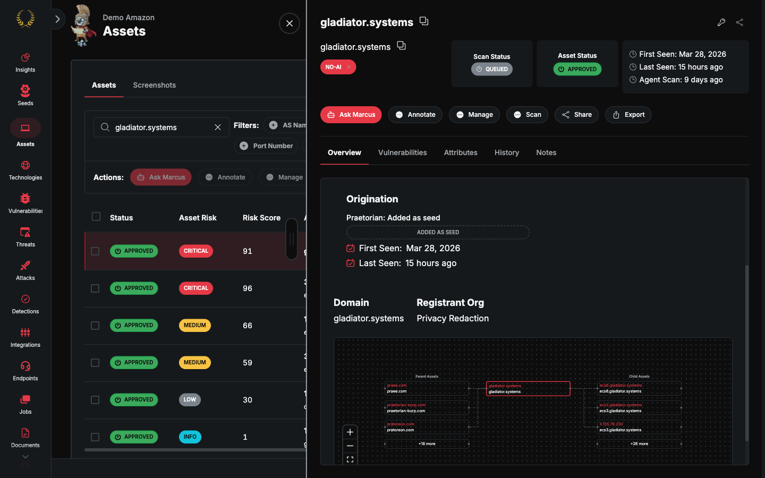Open Endpoints in the sidebar
Screen dimensions: 765x478
25,371
